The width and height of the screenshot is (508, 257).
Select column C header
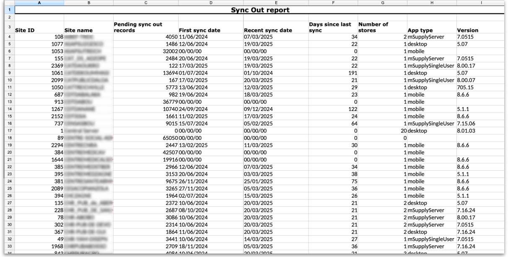(x=145, y=3)
